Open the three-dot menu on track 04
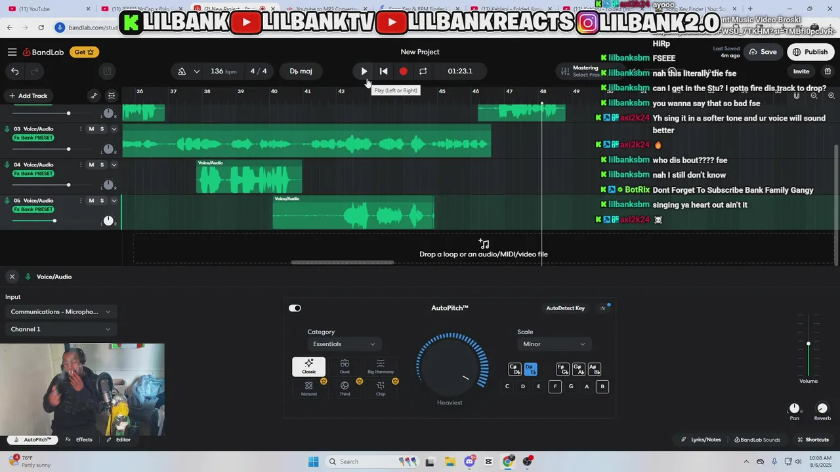 81,165
